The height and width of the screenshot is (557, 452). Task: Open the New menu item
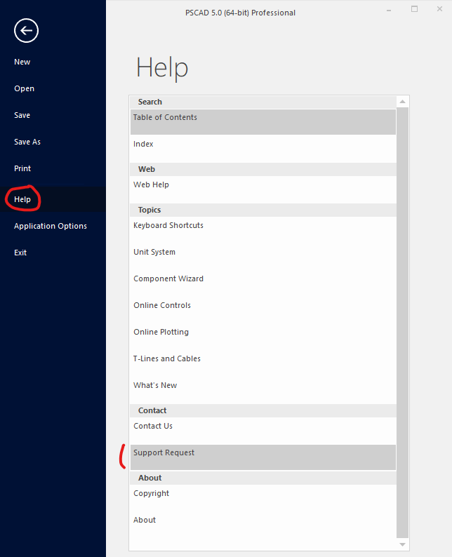pyautogui.click(x=22, y=62)
